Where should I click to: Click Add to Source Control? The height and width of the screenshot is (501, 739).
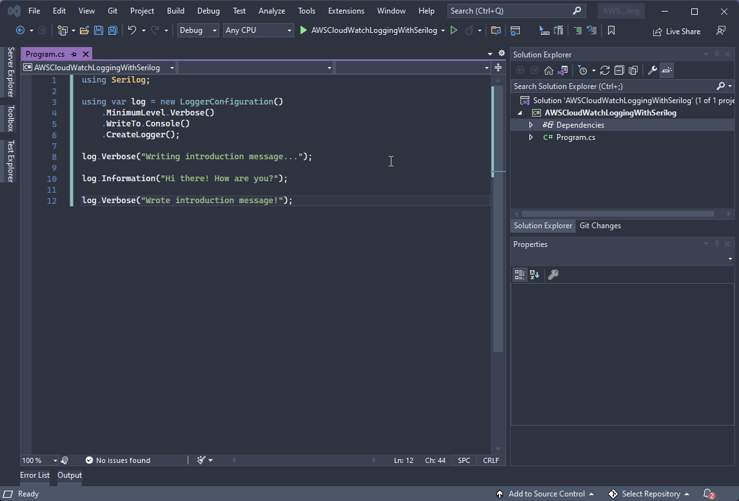[546, 494]
